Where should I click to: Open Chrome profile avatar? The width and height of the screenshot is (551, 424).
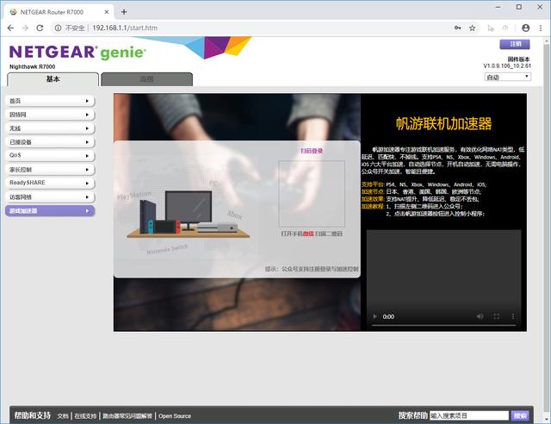pyautogui.click(x=526, y=28)
